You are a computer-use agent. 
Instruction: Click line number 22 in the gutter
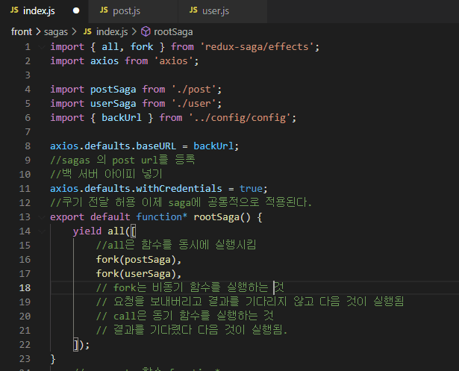(25, 345)
